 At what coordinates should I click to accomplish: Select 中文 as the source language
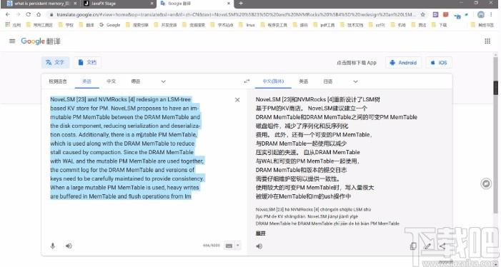(x=111, y=81)
